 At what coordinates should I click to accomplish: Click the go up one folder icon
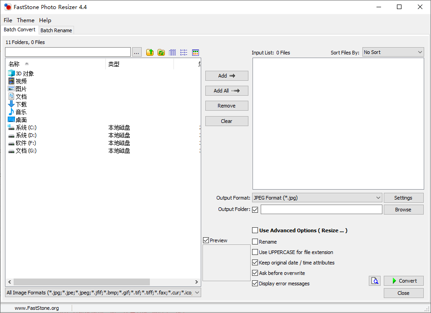tap(150, 53)
